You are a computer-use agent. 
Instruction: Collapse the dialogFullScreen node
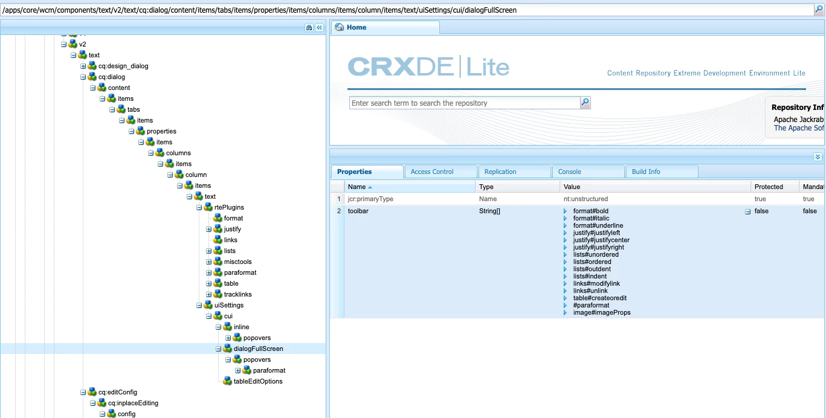219,349
